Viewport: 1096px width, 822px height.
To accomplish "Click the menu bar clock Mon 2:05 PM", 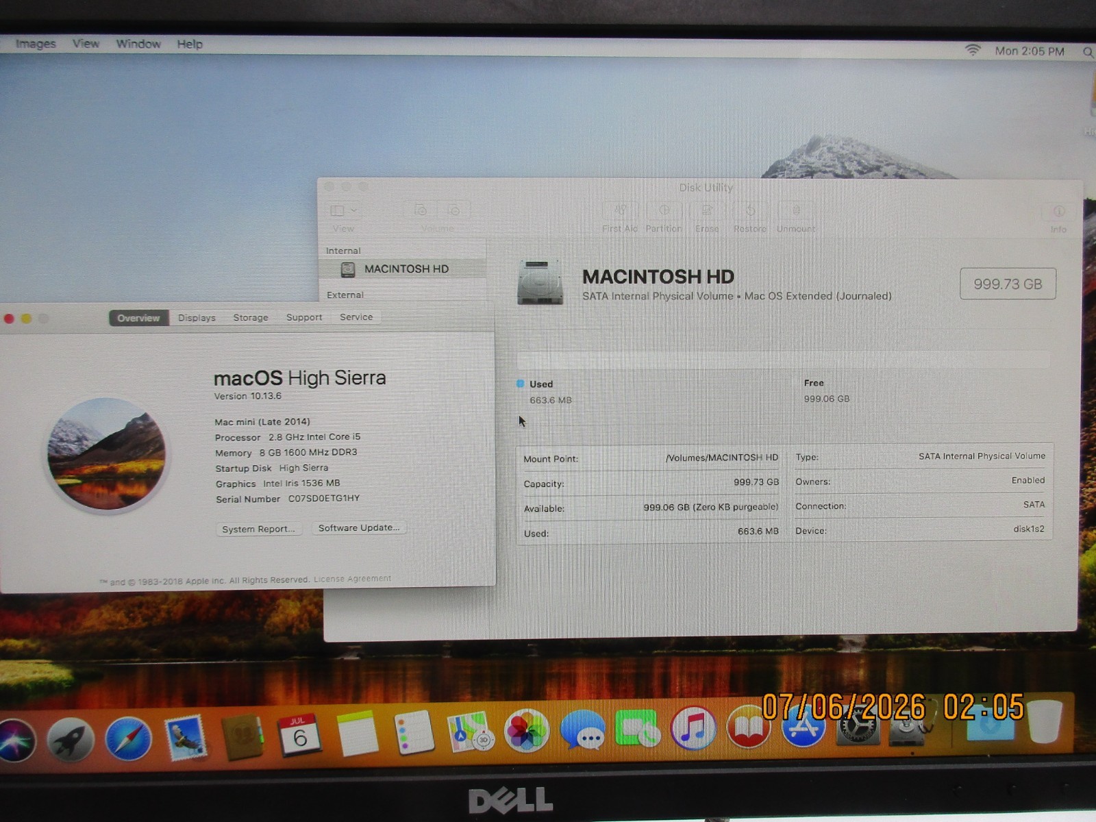I will coord(1030,51).
